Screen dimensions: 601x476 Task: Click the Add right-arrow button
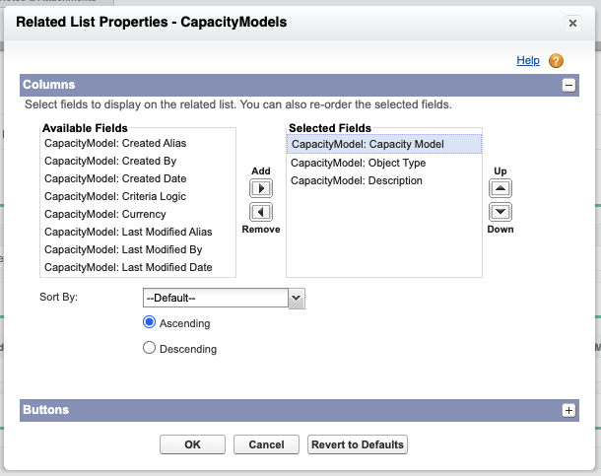[261, 188]
